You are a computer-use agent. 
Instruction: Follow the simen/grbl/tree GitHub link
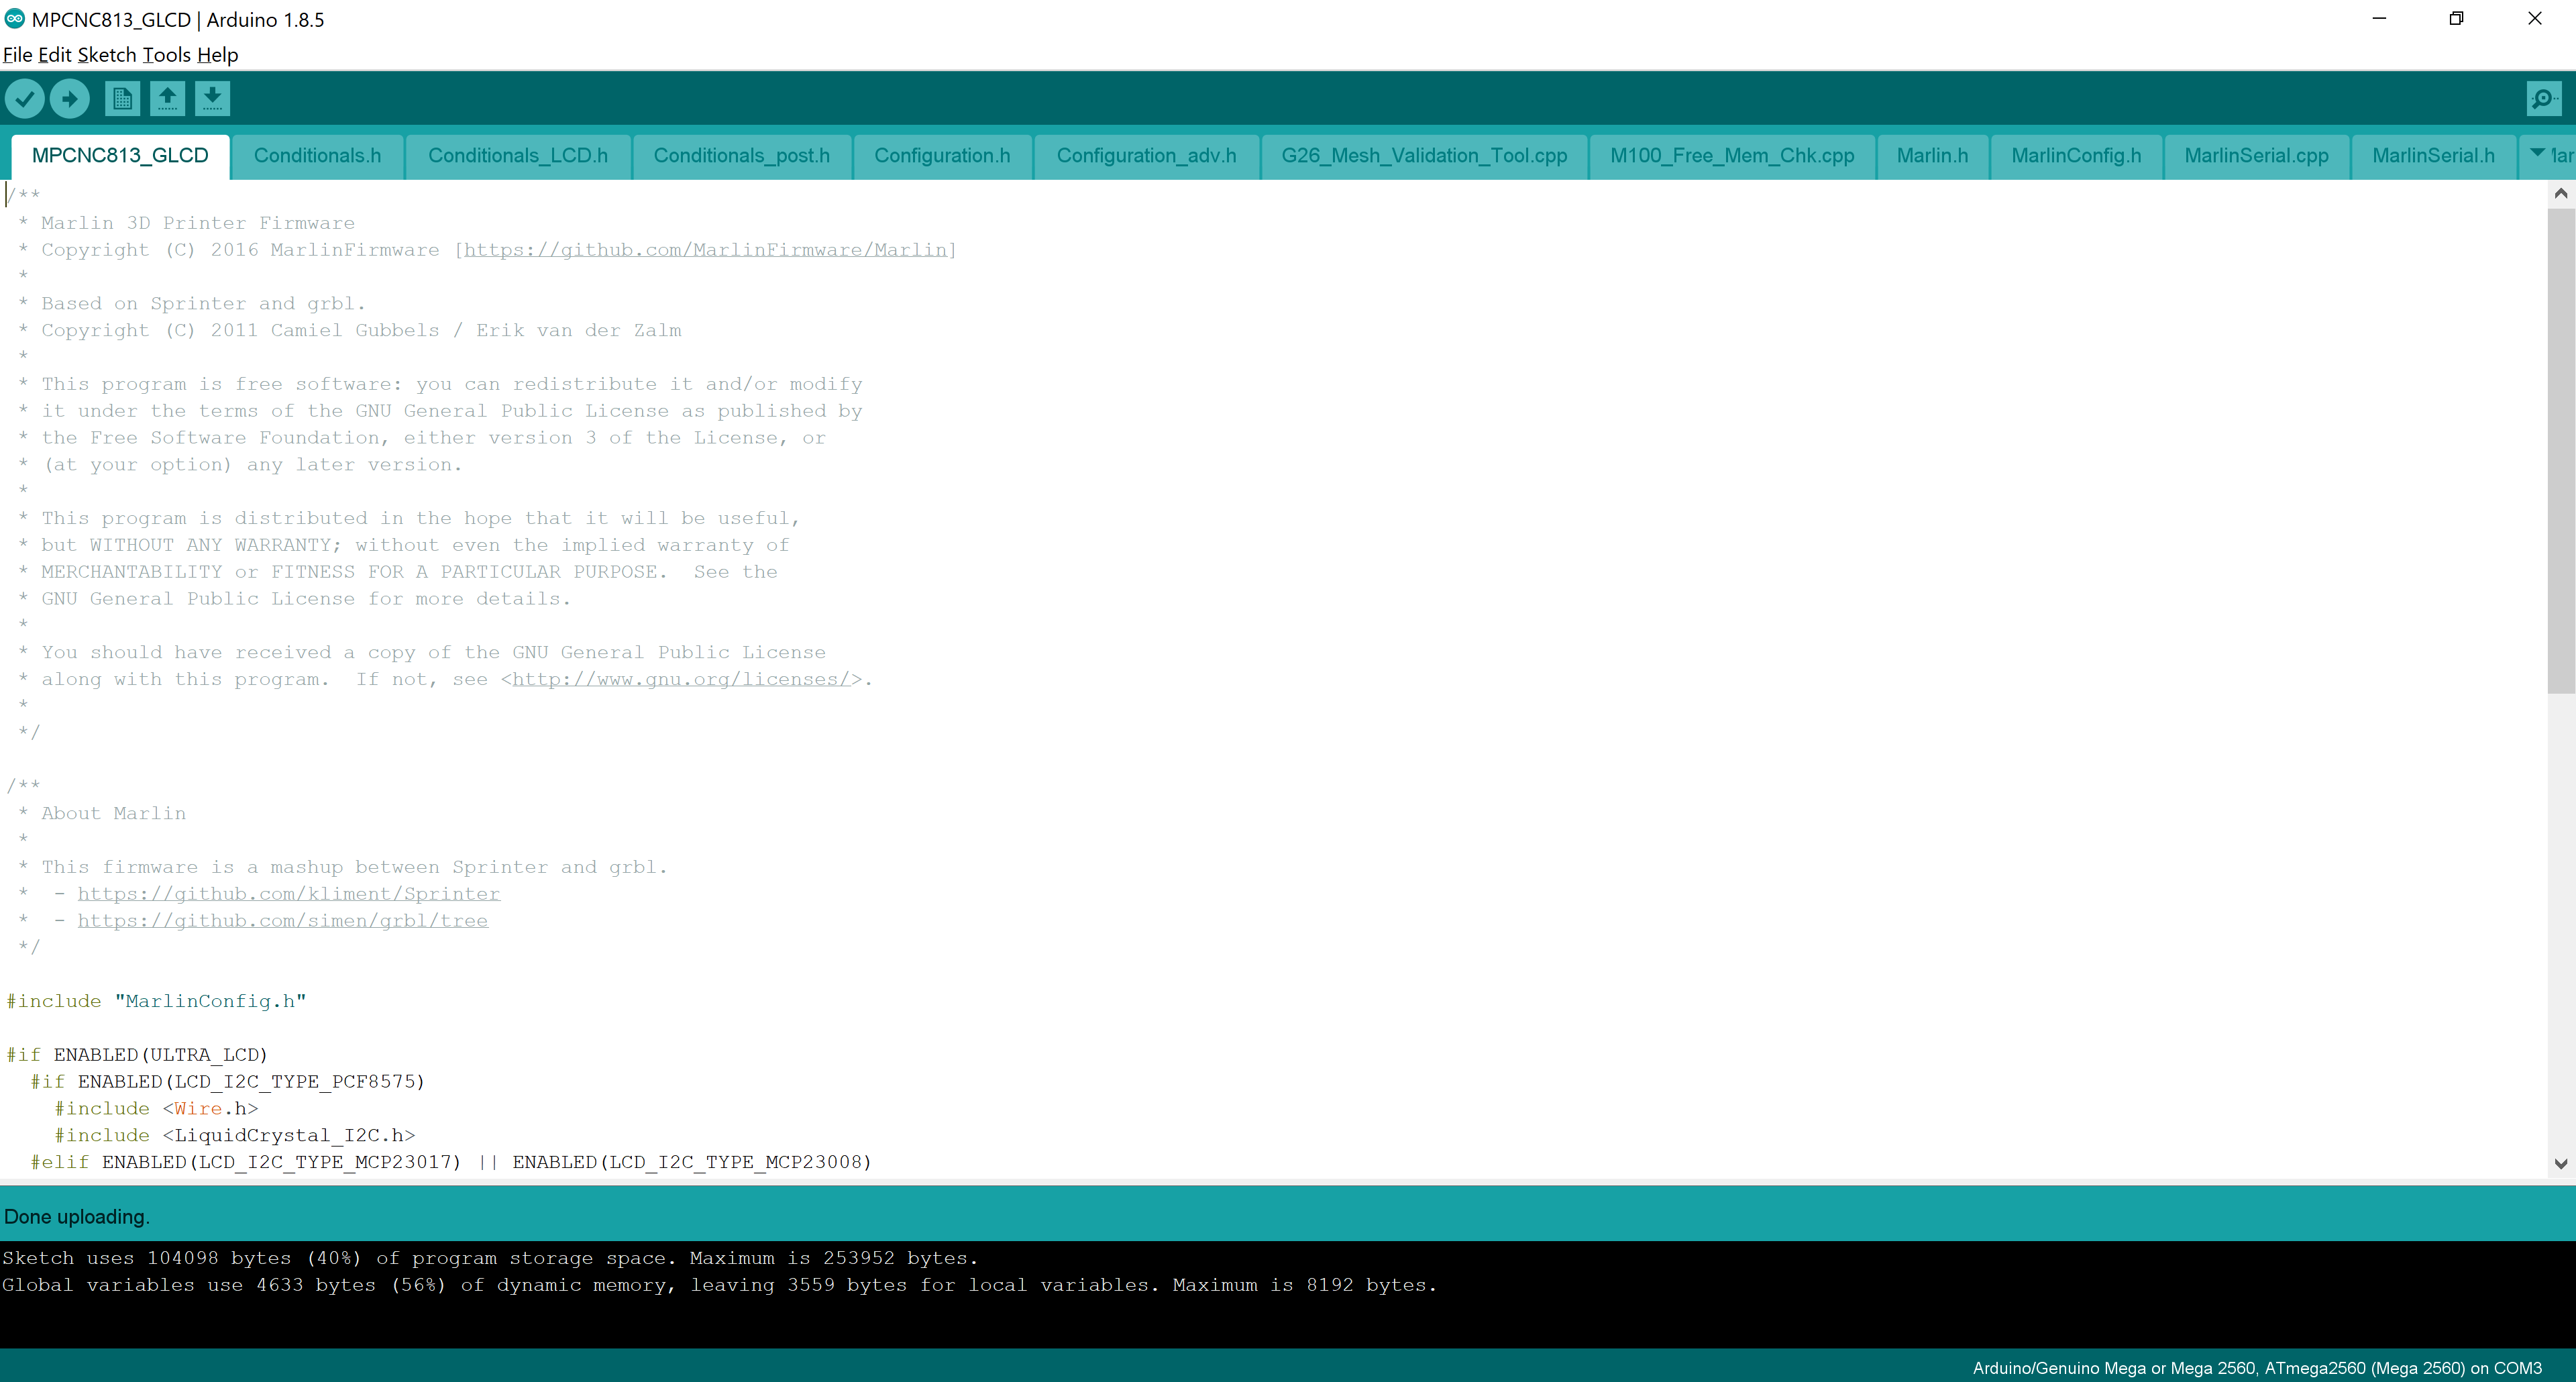[283, 921]
